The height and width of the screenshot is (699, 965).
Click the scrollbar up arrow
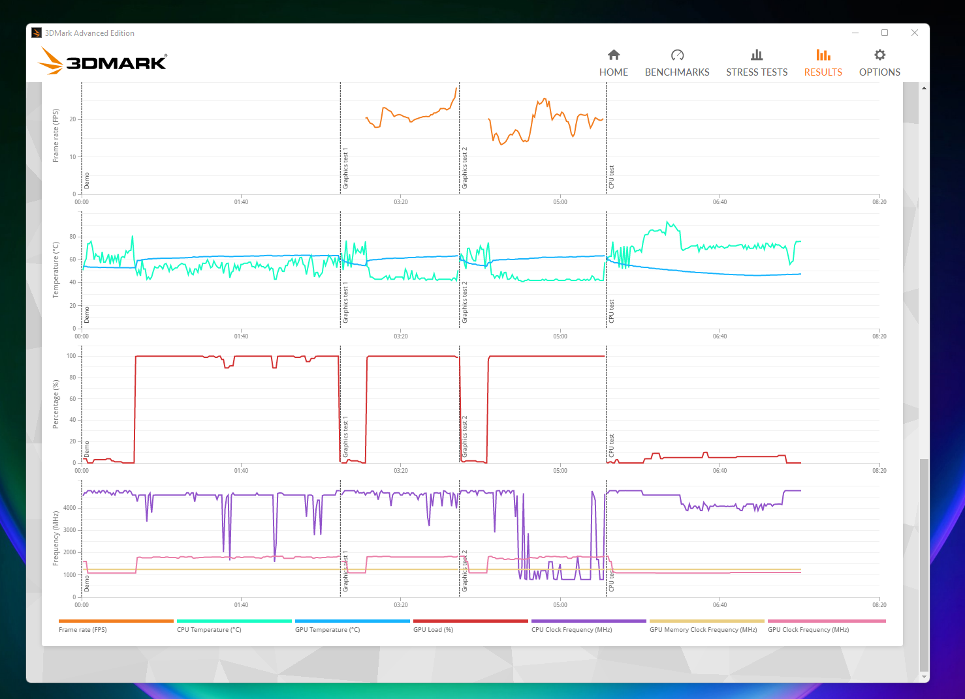coord(924,87)
